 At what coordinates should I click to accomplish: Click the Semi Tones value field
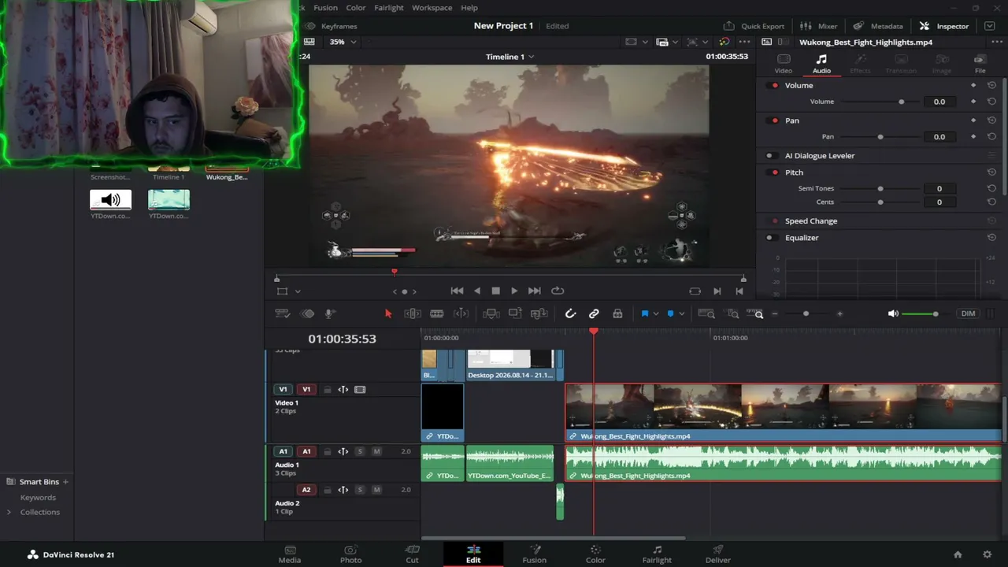pyautogui.click(x=939, y=189)
